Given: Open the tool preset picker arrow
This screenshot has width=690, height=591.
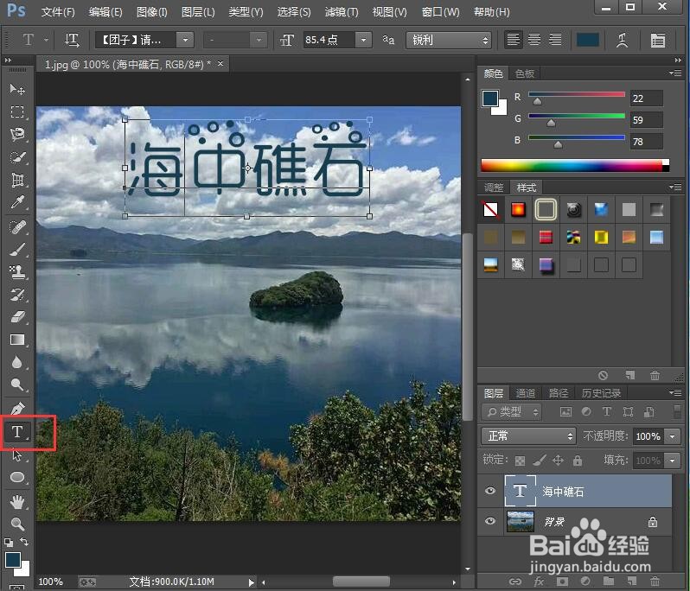Looking at the screenshot, I should (x=46, y=40).
